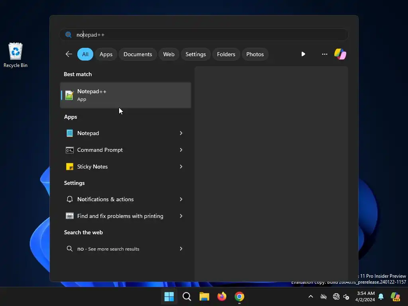Click 'no - See more search results'
The height and width of the screenshot is (306, 408).
pyautogui.click(x=108, y=249)
